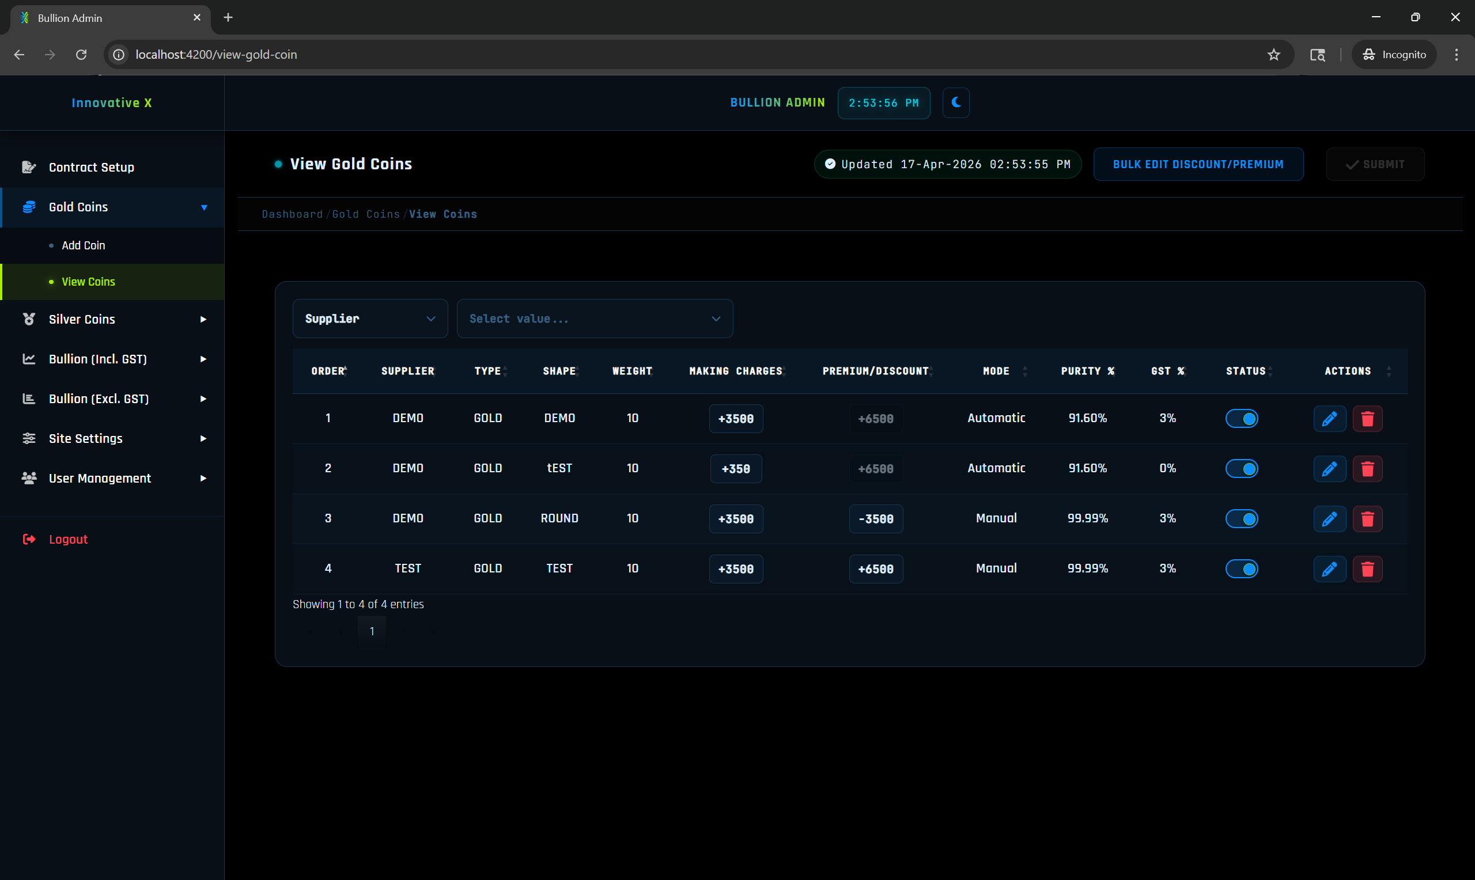Click the Silver Coins medal icon
Screen dimensions: 1475x880
(28, 319)
